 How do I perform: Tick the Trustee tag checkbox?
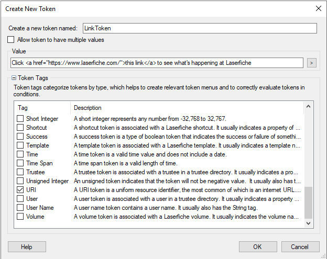point(20,172)
